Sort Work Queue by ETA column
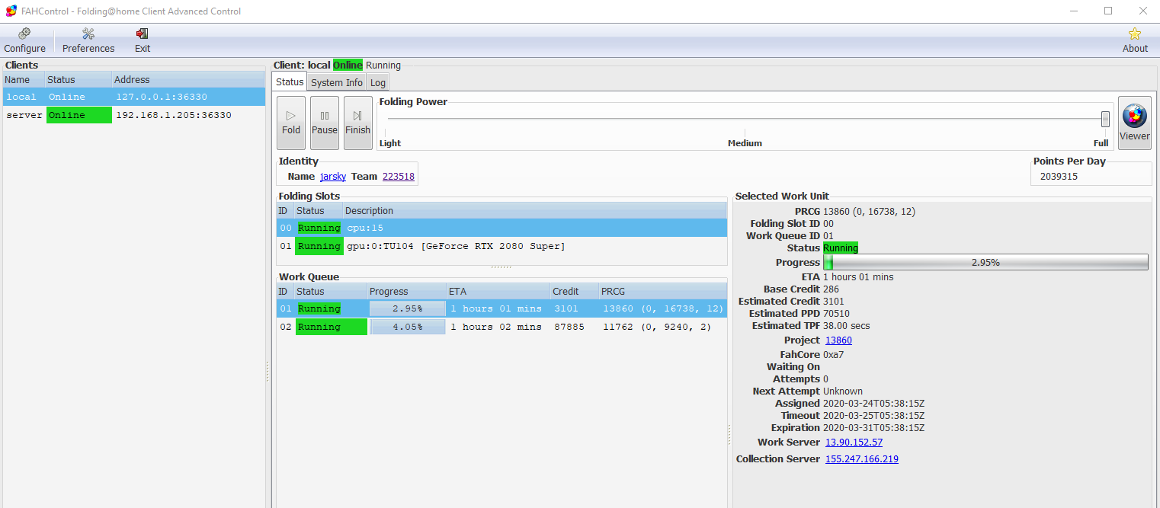 [x=498, y=292]
